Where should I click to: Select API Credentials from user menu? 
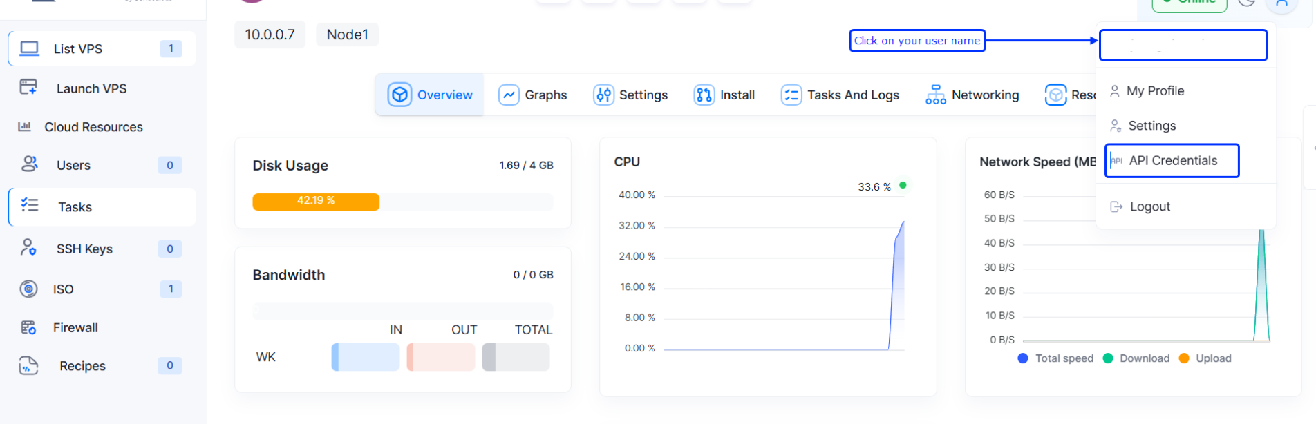(x=1172, y=161)
